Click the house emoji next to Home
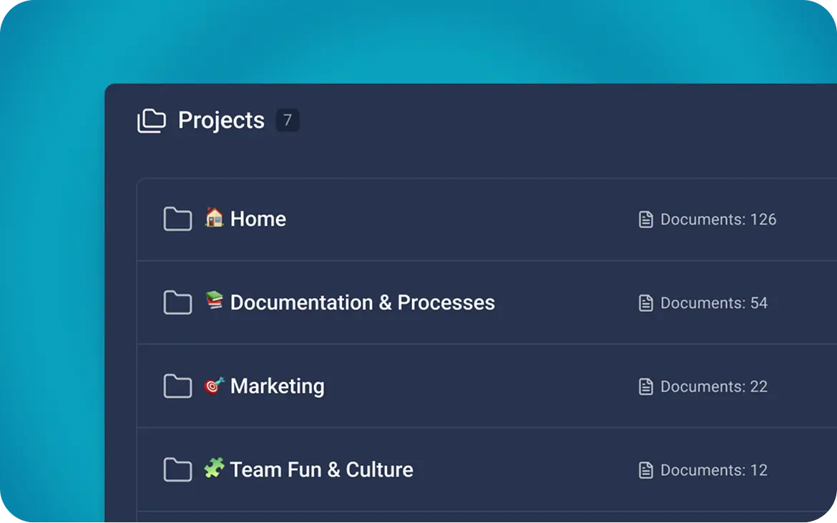The height and width of the screenshot is (523, 837). (x=214, y=217)
